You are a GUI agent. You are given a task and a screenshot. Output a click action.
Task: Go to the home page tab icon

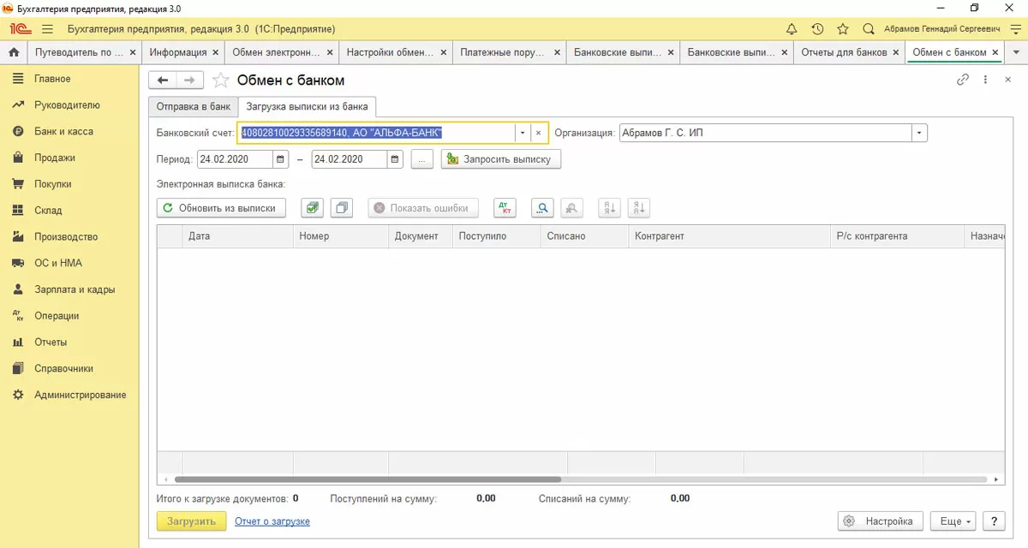(14, 52)
